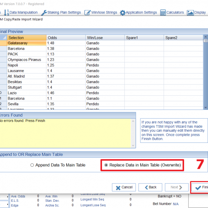Open Application Settings gear icon

pos(122,13)
